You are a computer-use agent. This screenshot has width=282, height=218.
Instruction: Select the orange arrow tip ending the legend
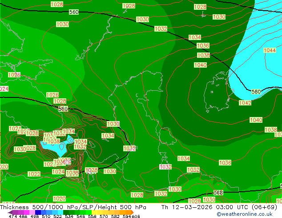(133, 212)
